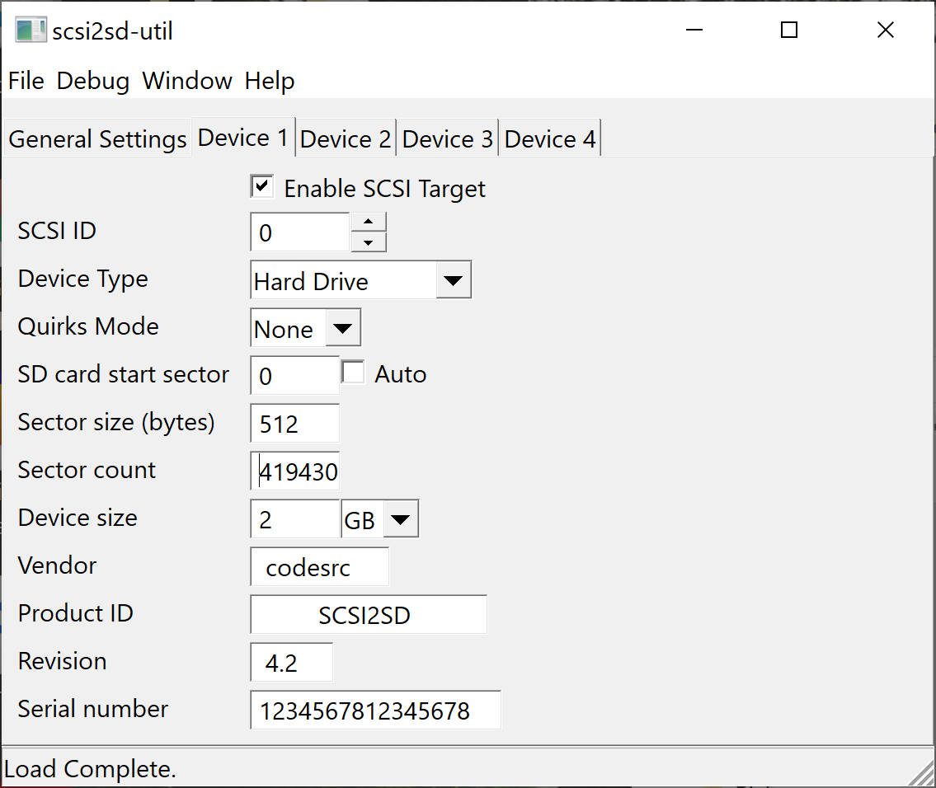Viewport: 936px width, 788px height.
Task: Minimize the scsi2sd-util window
Action: (x=694, y=30)
